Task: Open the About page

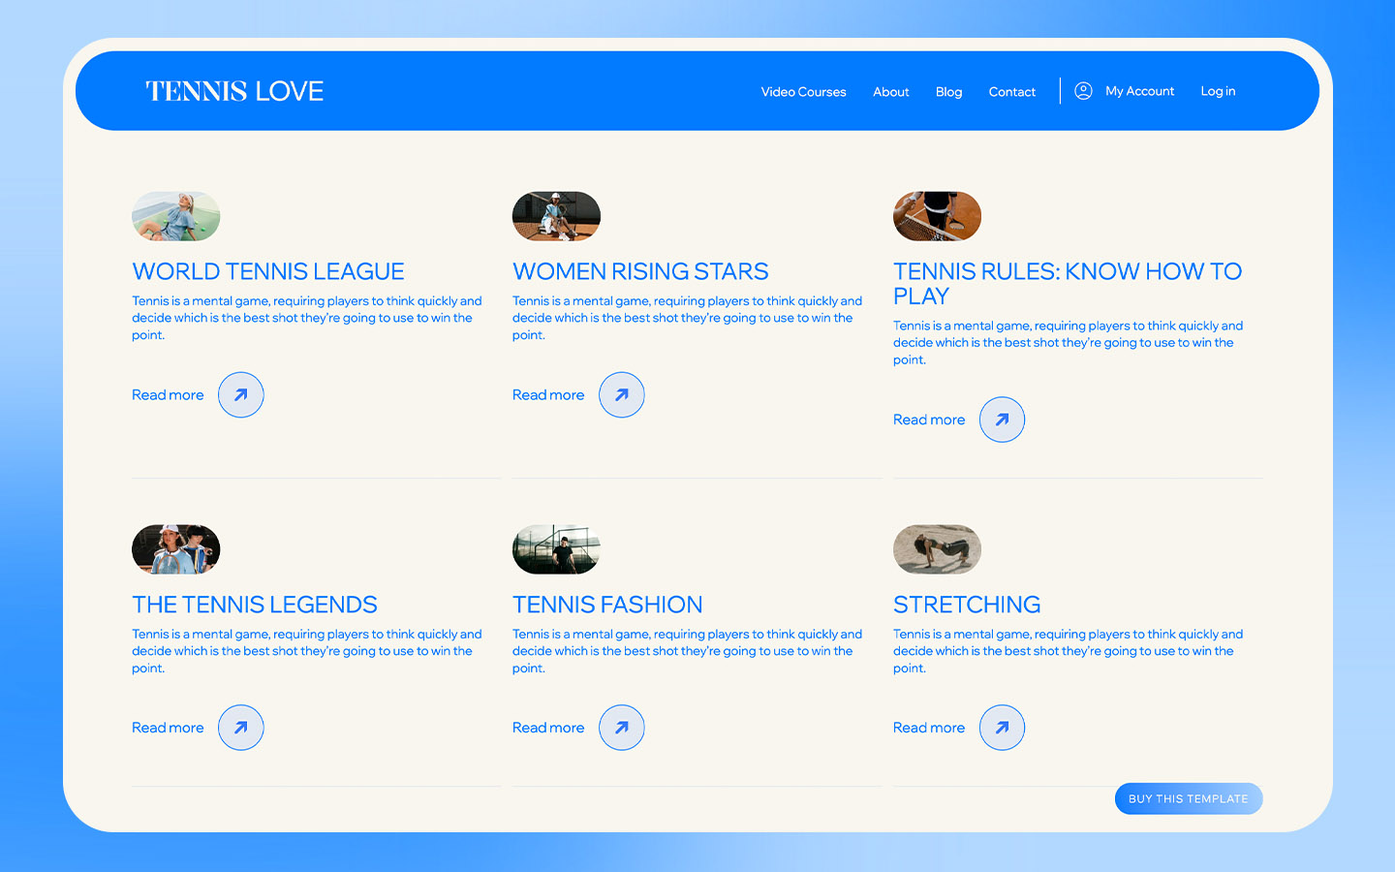Action: (x=890, y=91)
